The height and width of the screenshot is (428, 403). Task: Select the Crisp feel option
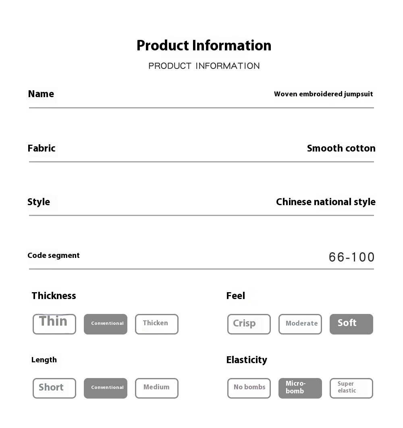click(249, 324)
